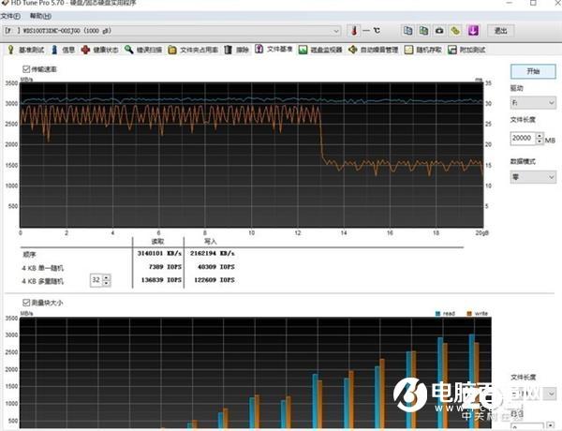Click the 4 KB single random write 40309 IOPS
This screenshot has height=431, width=562.
click(215, 267)
